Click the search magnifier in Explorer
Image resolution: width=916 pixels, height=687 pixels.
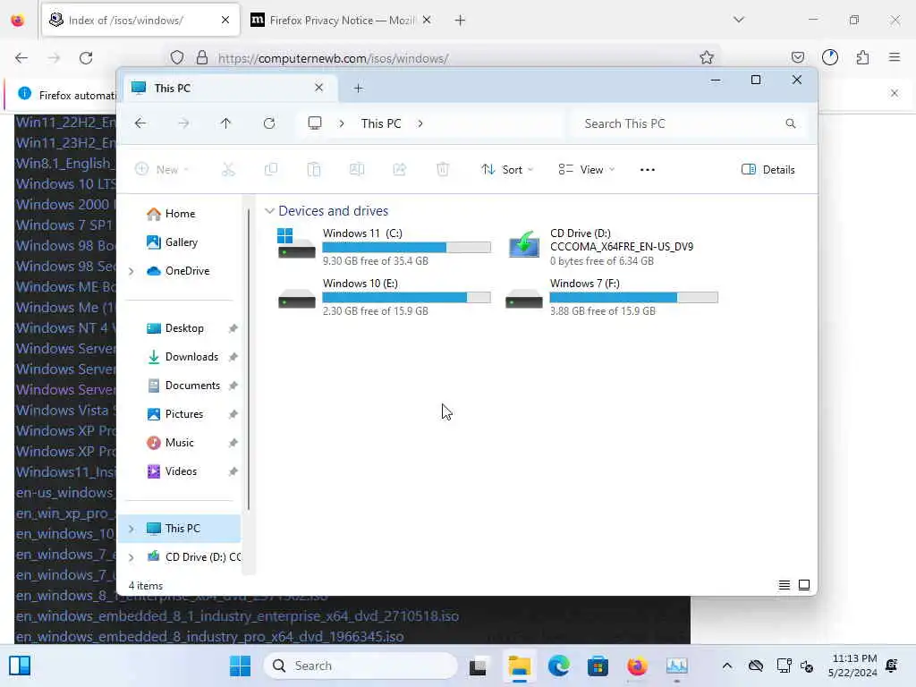(x=791, y=123)
